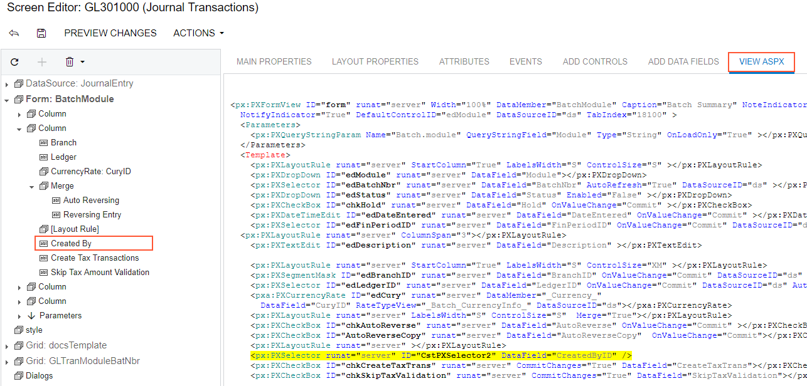Click the Branch field icon
The height and width of the screenshot is (386, 807).
43,142
